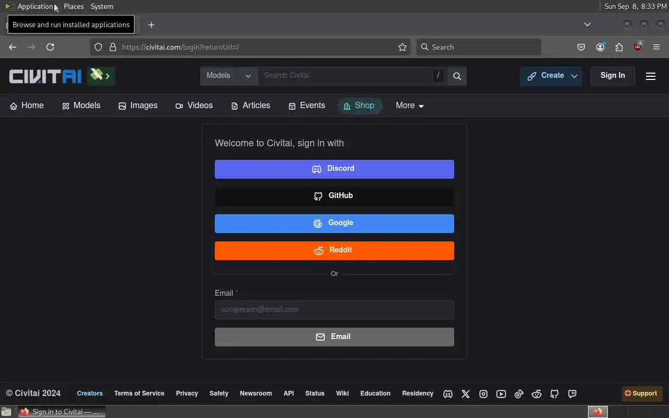Expand the Models search category dropdown
This screenshot has height=418, width=669.
point(229,76)
